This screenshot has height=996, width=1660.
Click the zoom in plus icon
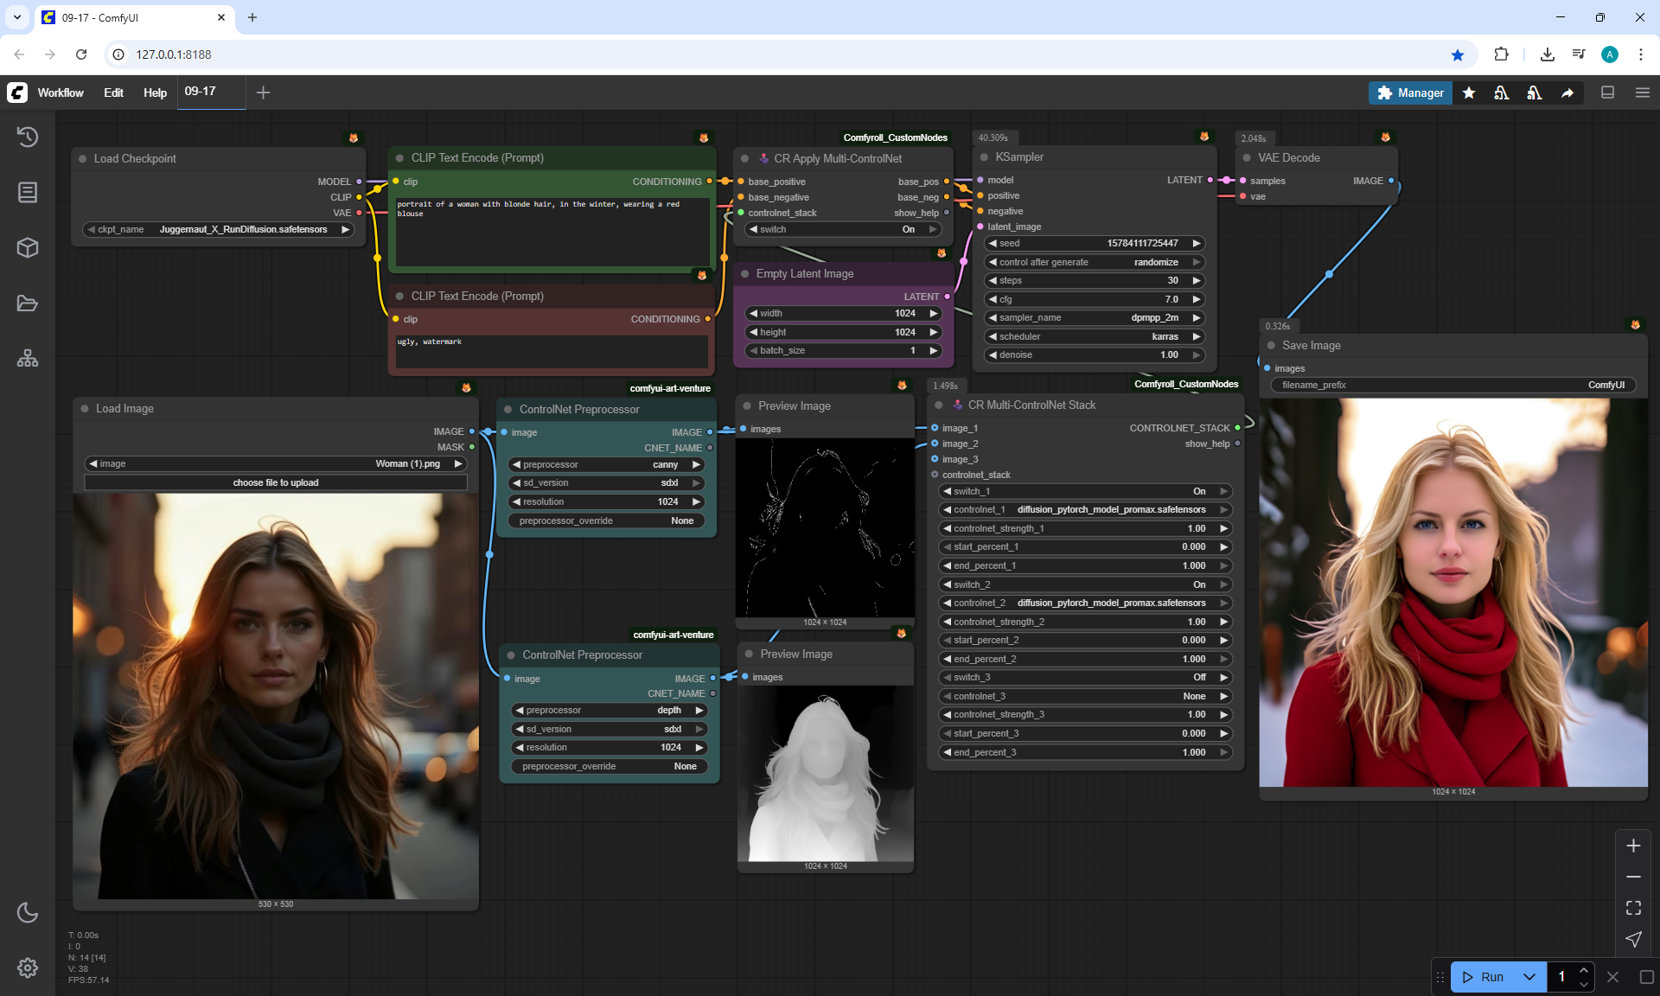pos(1633,846)
